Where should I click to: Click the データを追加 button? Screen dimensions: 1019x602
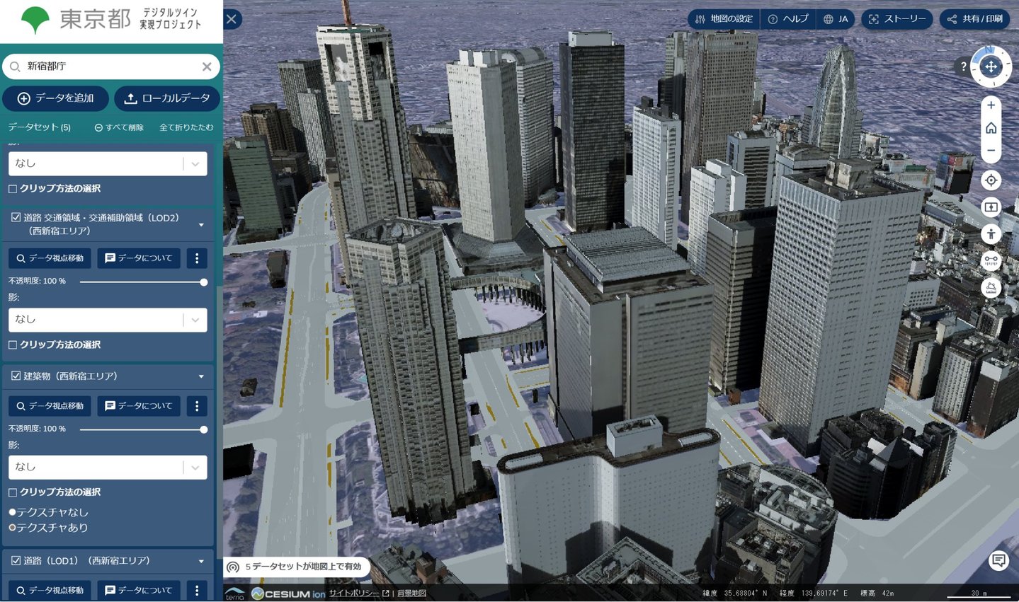(x=55, y=98)
